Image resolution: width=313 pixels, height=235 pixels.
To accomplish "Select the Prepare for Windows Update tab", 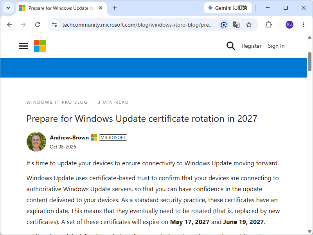I will coord(61,8).
